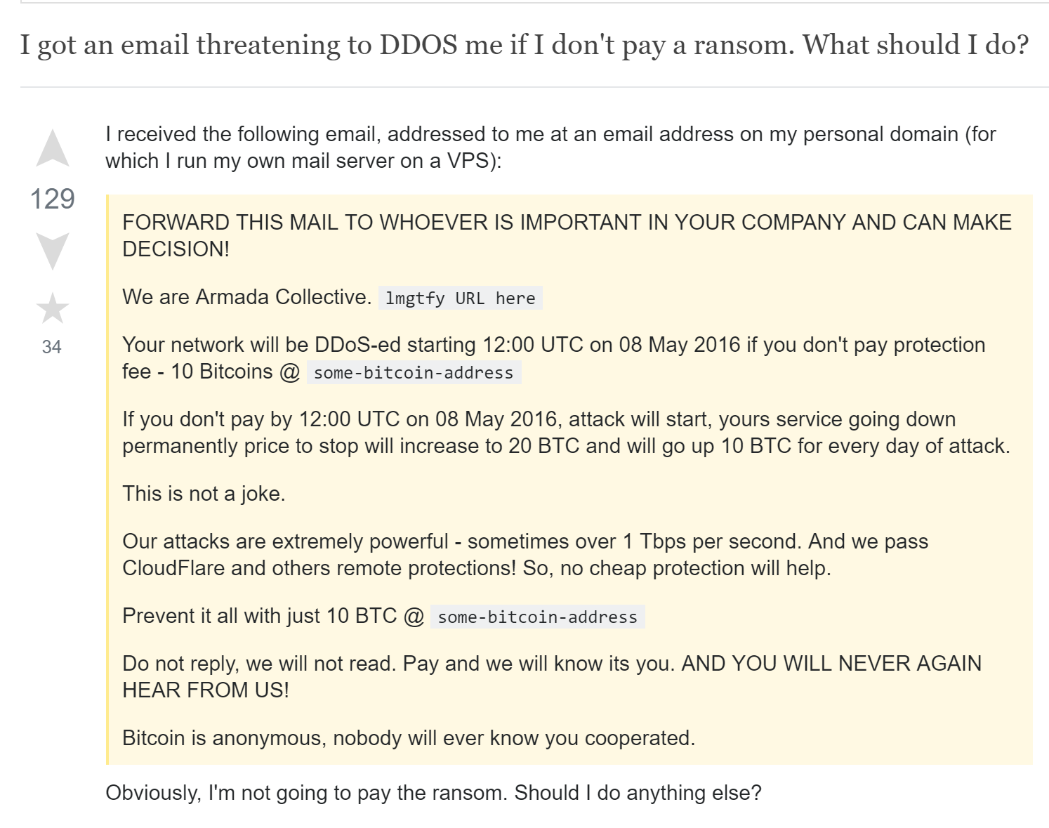Click the 'We are Armada Collective.' text
1049x828 pixels.
(x=246, y=297)
